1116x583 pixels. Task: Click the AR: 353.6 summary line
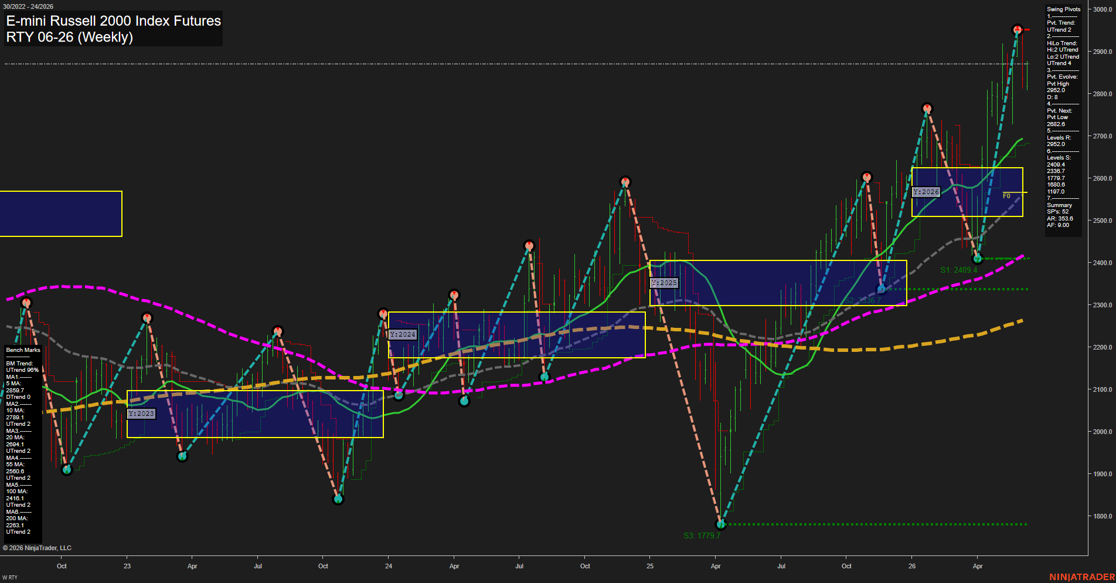click(1060, 219)
